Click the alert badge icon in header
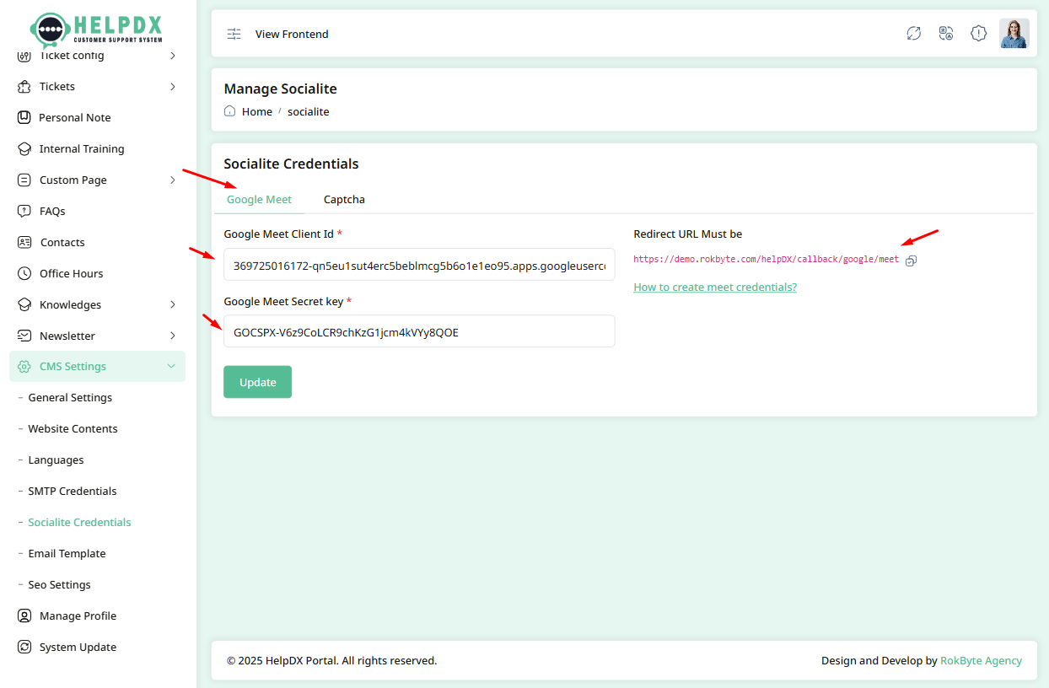The height and width of the screenshot is (688, 1049). click(978, 34)
